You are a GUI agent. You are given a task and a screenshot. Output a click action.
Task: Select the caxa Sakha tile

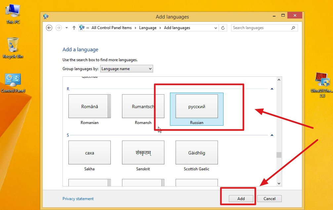click(x=90, y=152)
